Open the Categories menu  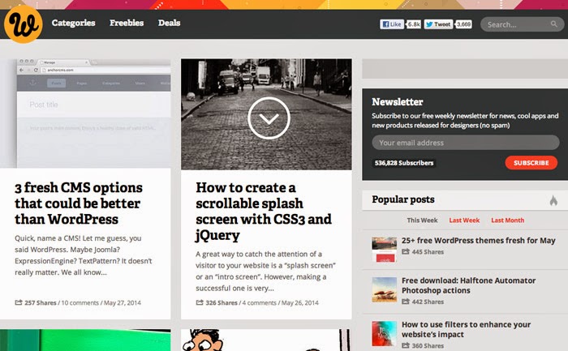(x=73, y=24)
